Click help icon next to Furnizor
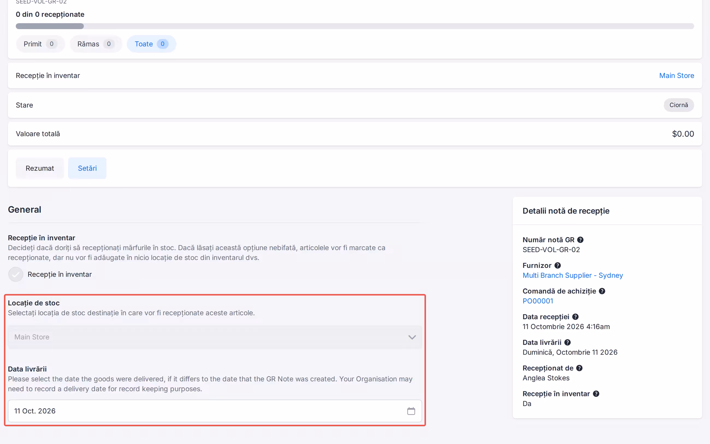Image resolution: width=710 pixels, height=444 pixels. (x=557, y=265)
